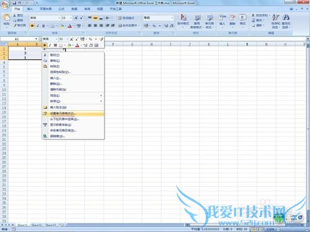Image resolution: width=310 pixels, height=232 pixels.
Task: Toggle Underline in the ribbon font group
Action: (x=43, y=26)
